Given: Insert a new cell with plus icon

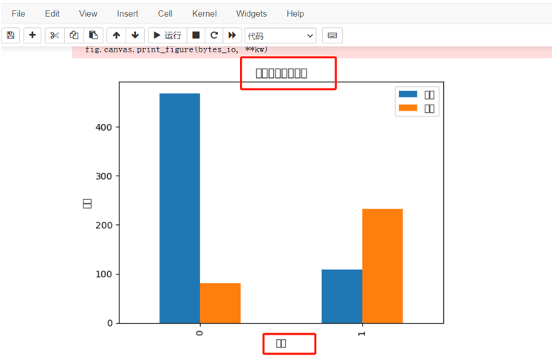Looking at the screenshot, I should [x=33, y=35].
